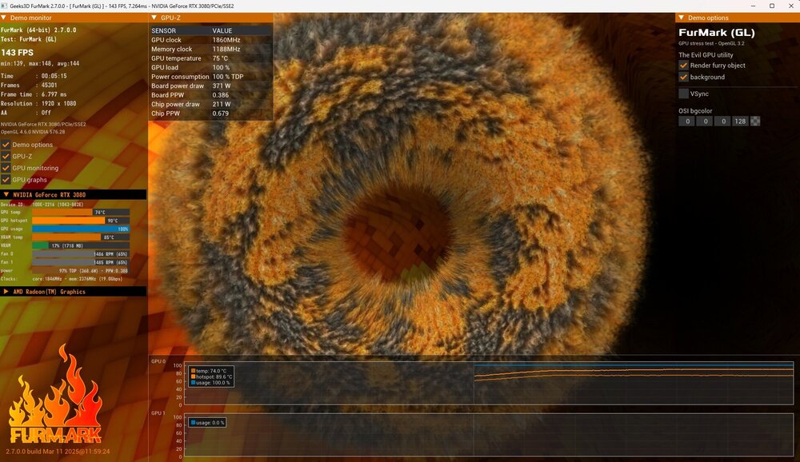Click the OSI bgcolor alpha field showing 128

coord(740,121)
